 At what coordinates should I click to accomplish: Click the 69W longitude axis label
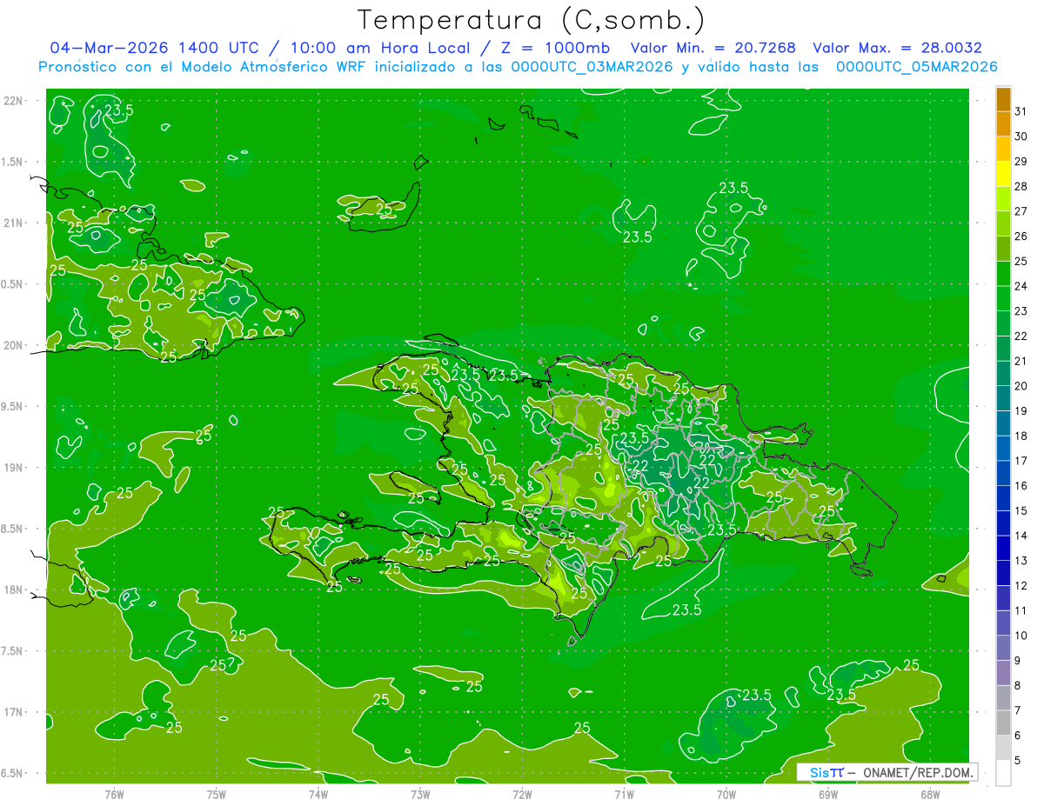click(828, 795)
